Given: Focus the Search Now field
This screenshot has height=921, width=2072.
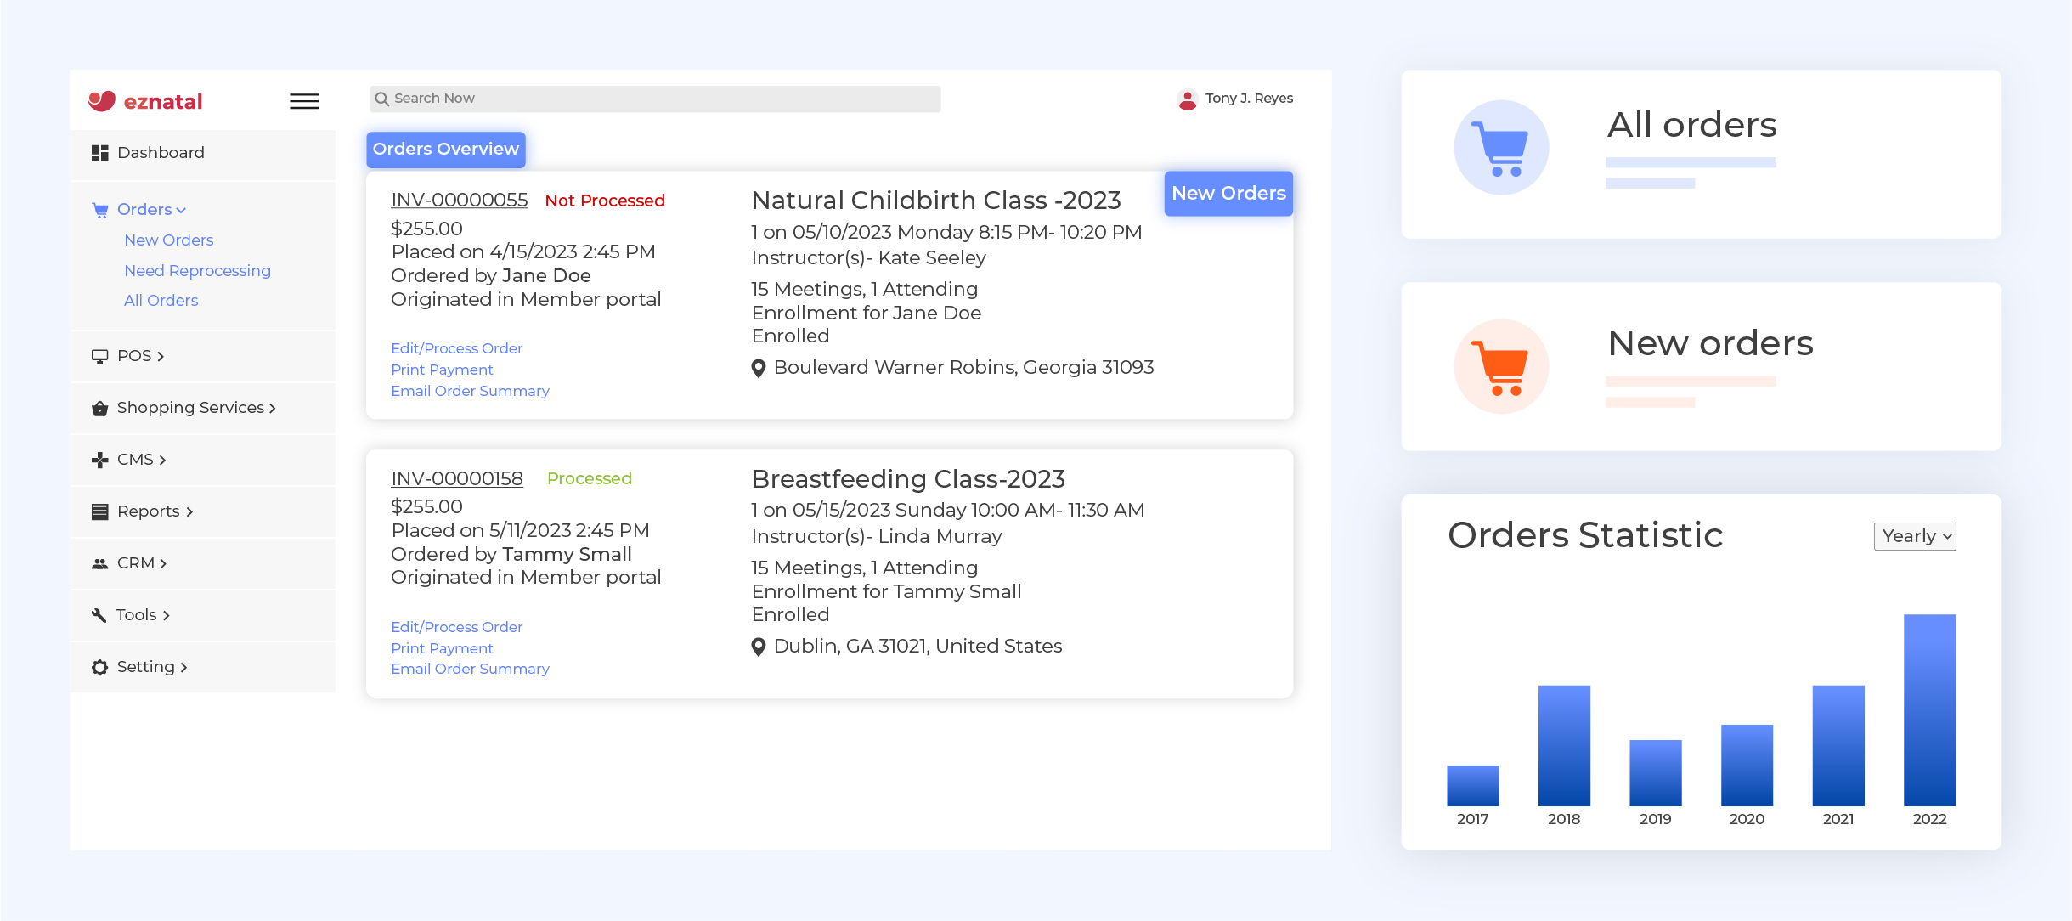Looking at the screenshot, I should pyautogui.click(x=655, y=99).
